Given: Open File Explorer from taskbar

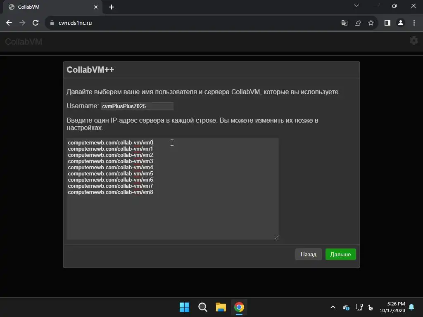Looking at the screenshot, I should 221,307.
